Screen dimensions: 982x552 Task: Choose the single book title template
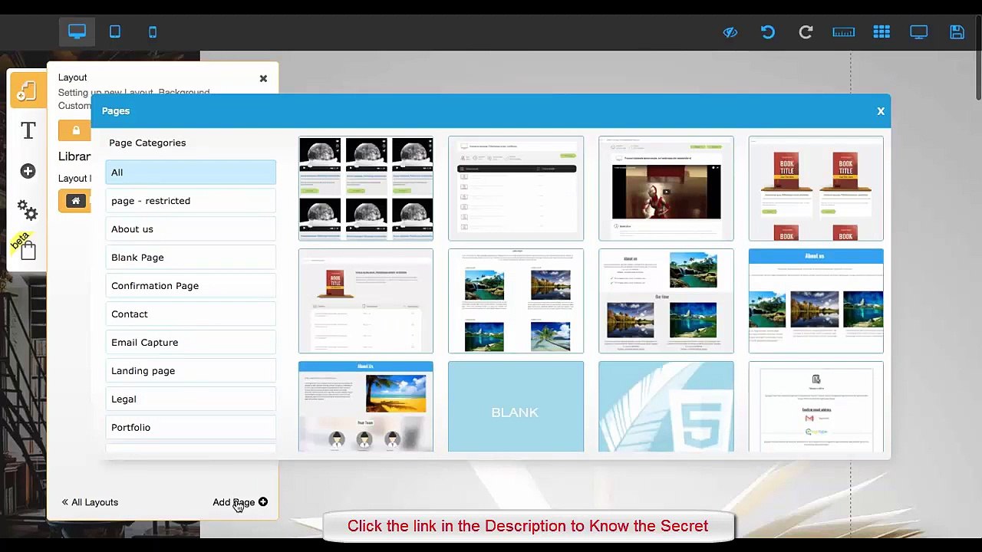coord(366,301)
